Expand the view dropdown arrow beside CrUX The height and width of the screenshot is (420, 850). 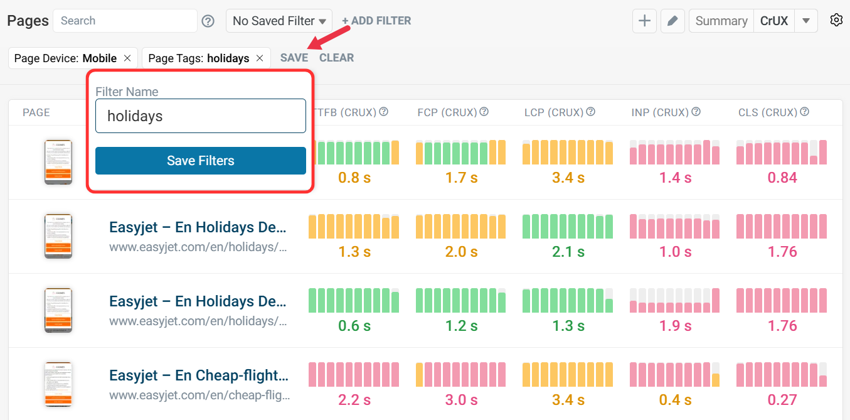click(806, 21)
